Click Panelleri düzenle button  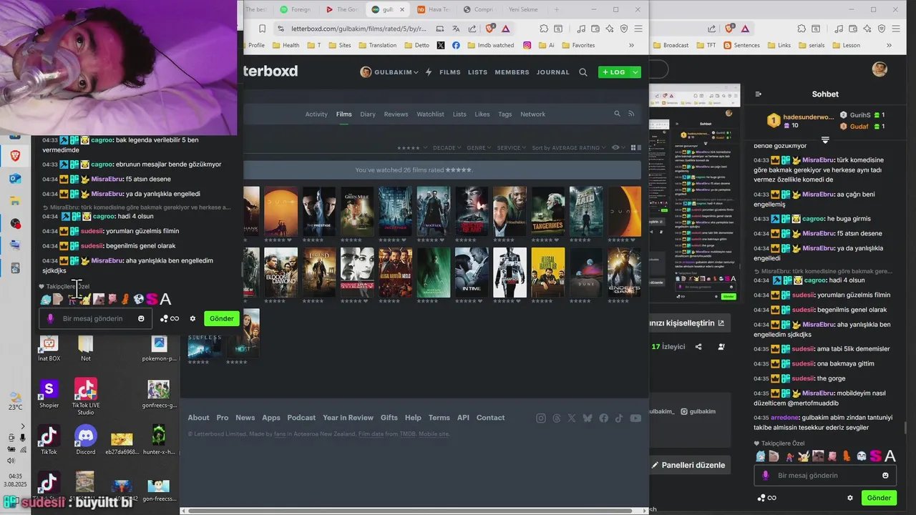click(688, 465)
